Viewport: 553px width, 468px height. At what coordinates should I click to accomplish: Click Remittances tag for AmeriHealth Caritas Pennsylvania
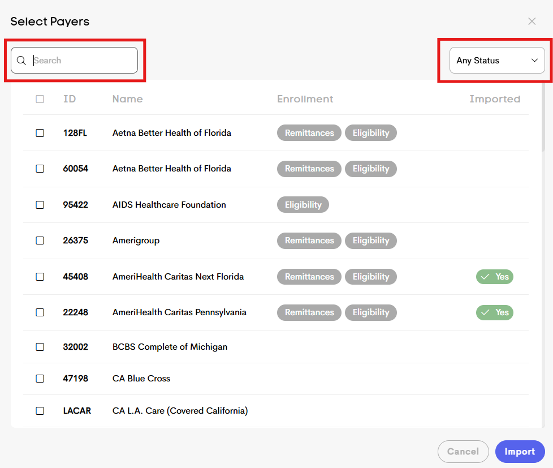tap(309, 312)
